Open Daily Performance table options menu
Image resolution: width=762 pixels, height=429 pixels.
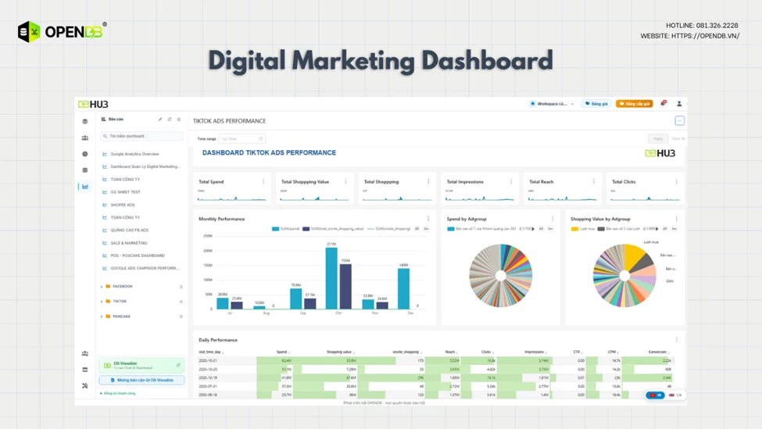[677, 340]
